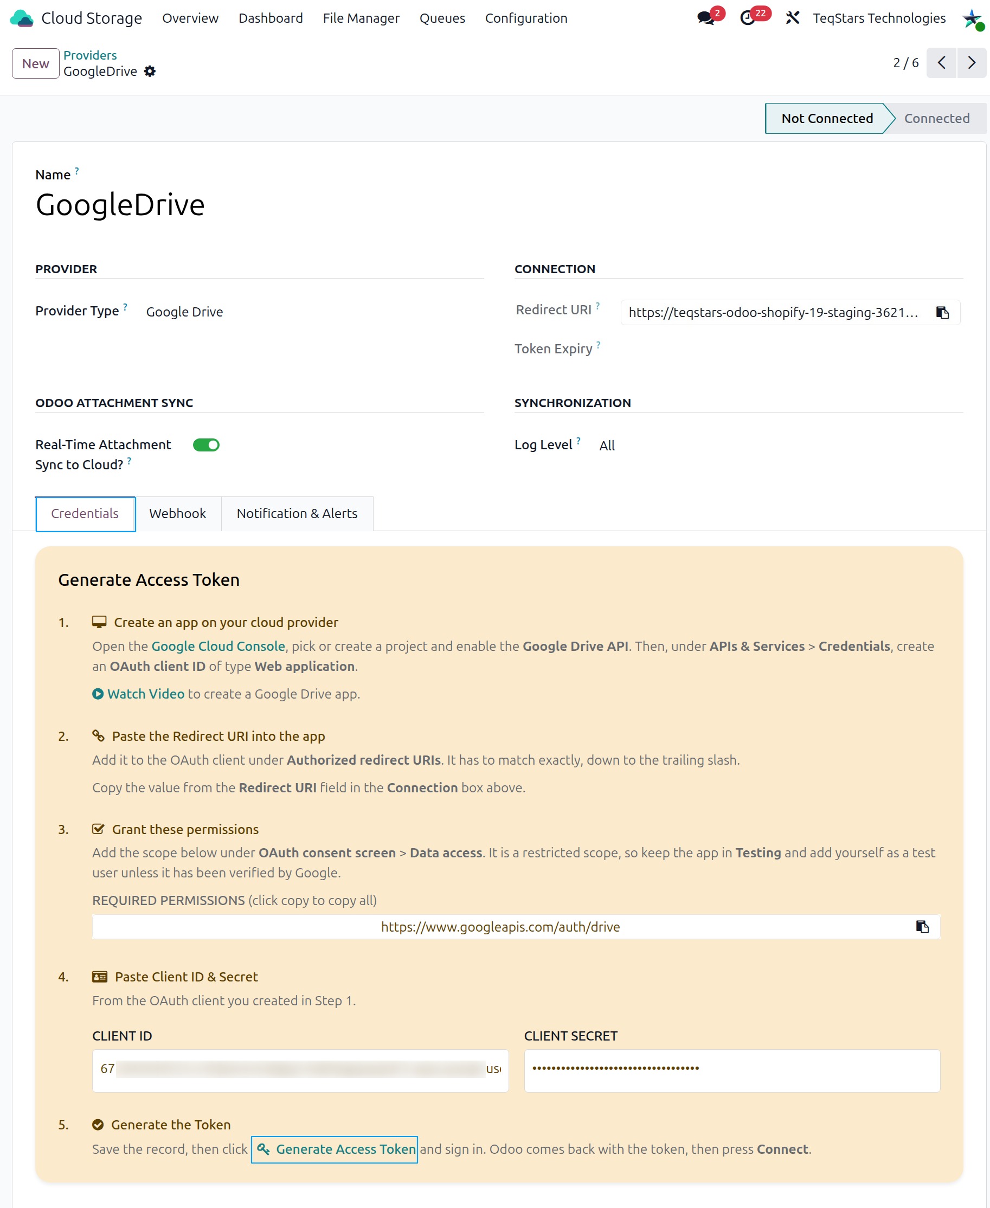Click the Real-Time Attachment Sync help question mark

[130, 461]
